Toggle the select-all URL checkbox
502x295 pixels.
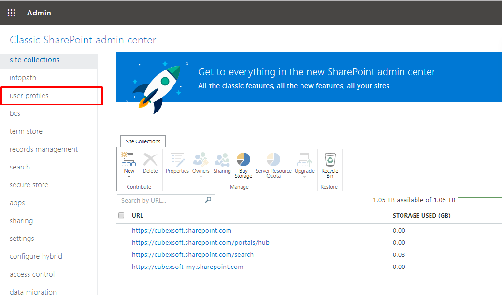point(121,215)
